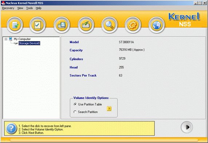The width and height of the screenshot is (208, 143).
Task: Click the head value 255
Action: (121, 67)
